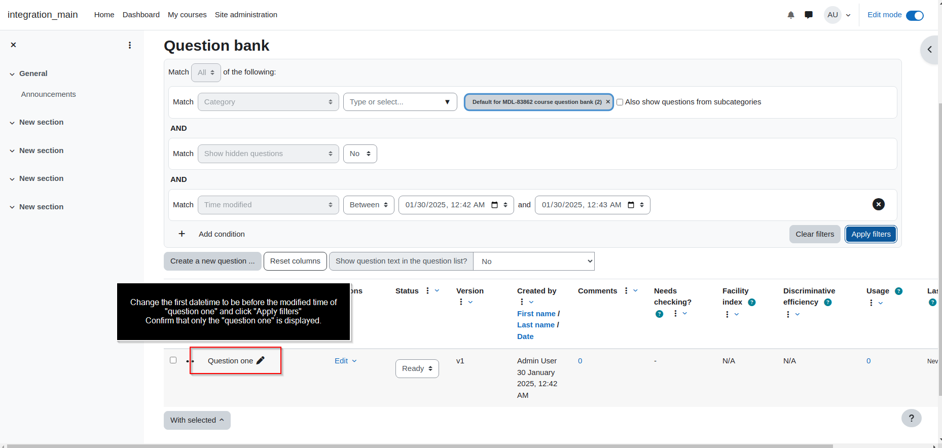
Task: Open the messaging drawer icon
Action: point(809,15)
